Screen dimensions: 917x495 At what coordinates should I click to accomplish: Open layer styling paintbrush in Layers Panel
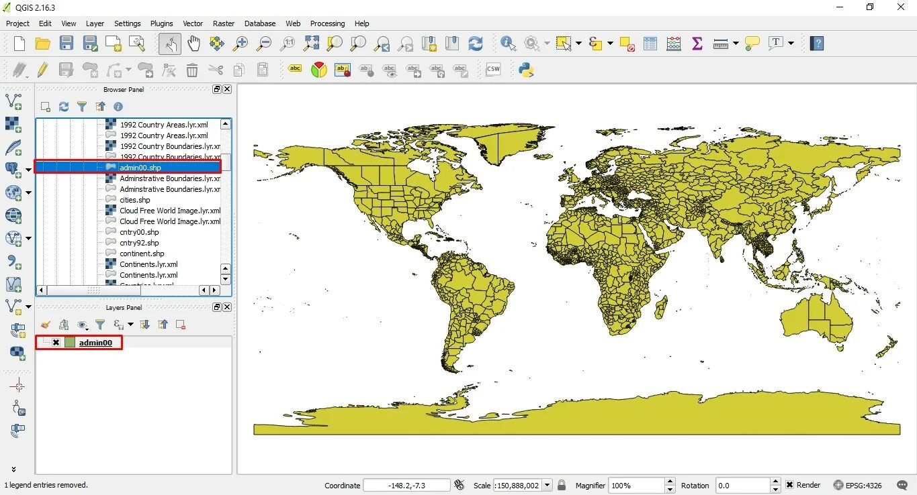(x=46, y=325)
